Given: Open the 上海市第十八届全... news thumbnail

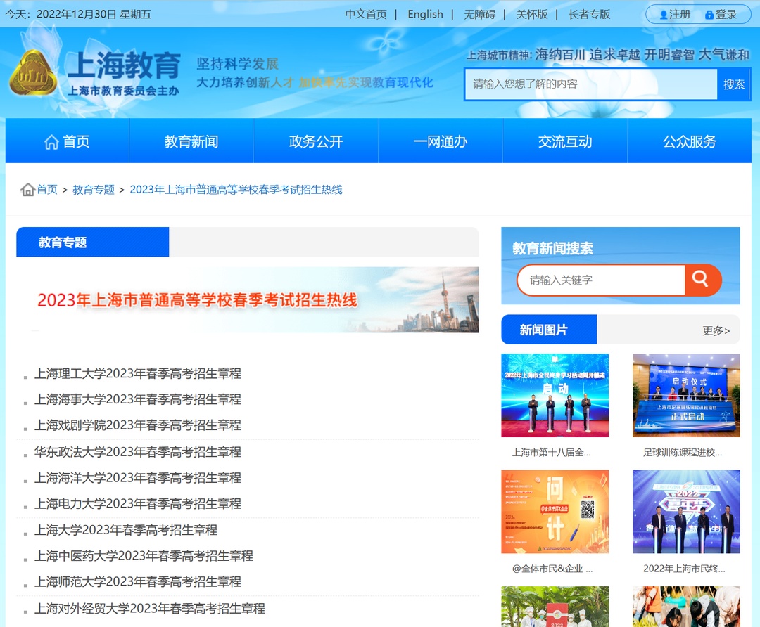Looking at the screenshot, I should pyautogui.click(x=555, y=395).
